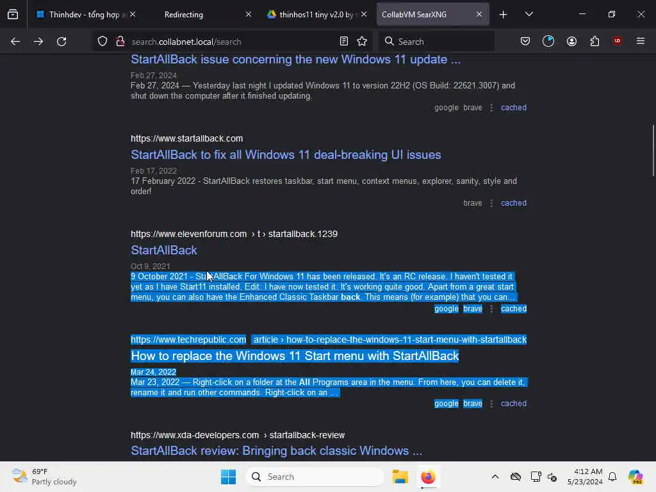Expand options dots on techrepublic result
The image size is (656, 492).
tap(491, 404)
